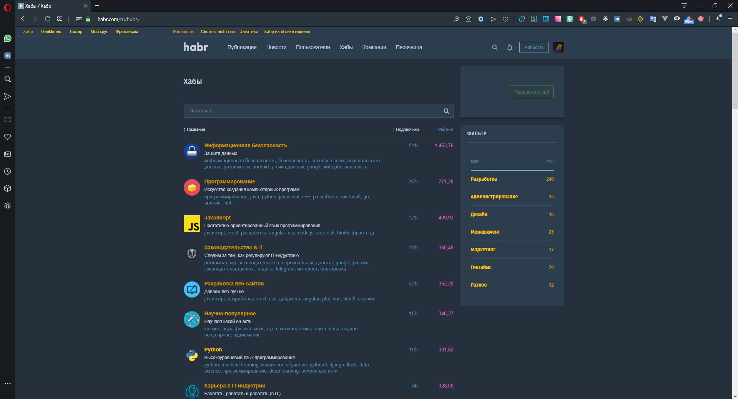This screenshot has width=738, height=399.
Task: Open the sidebar search panel
Action: coord(7,79)
